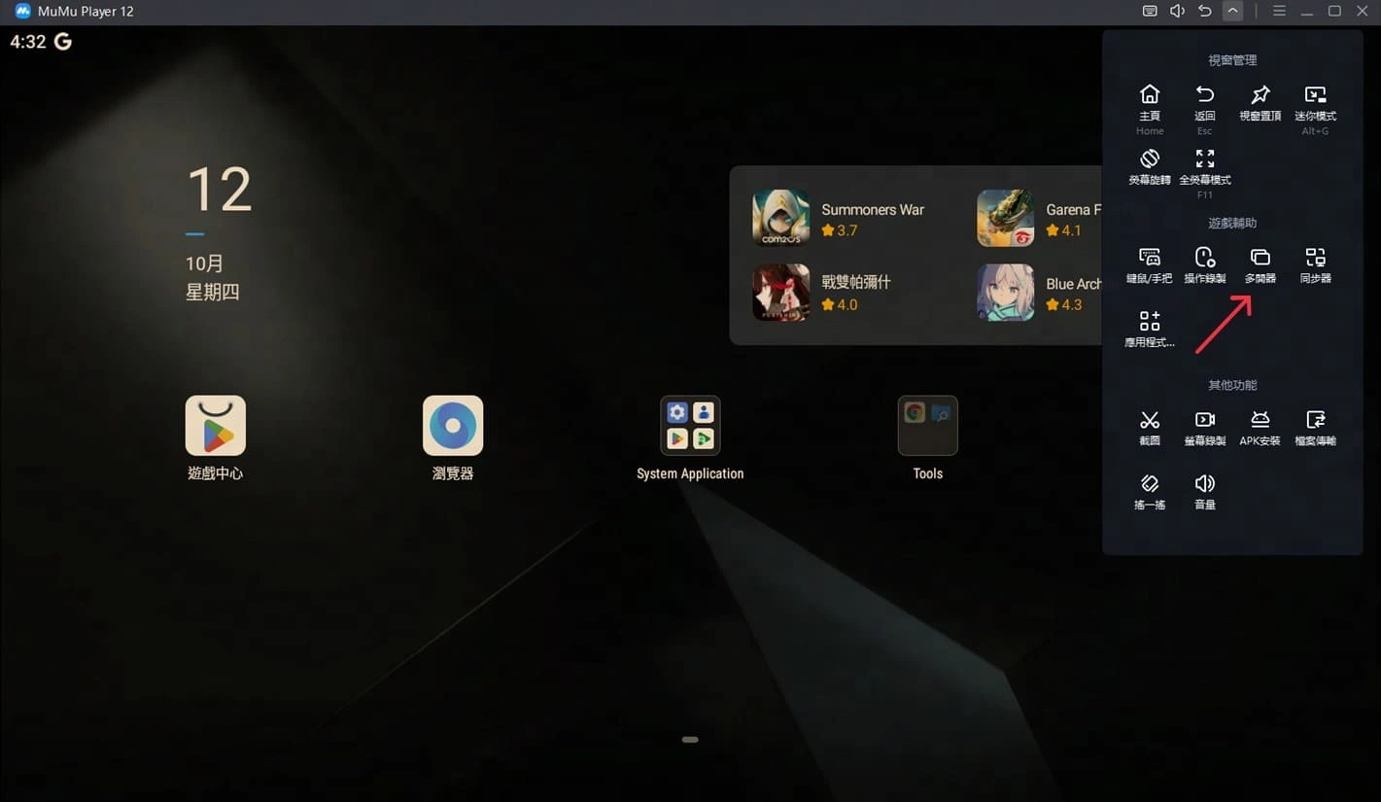1381x802 pixels.
Task: Trigger 搖一搖 shake function
Action: pyautogui.click(x=1149, y=490)
